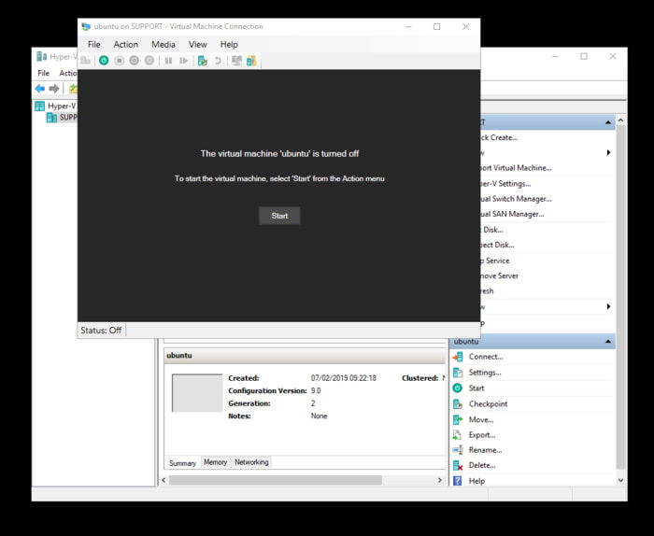
Task: Open the View menu
Action: [x=198, y=44]
